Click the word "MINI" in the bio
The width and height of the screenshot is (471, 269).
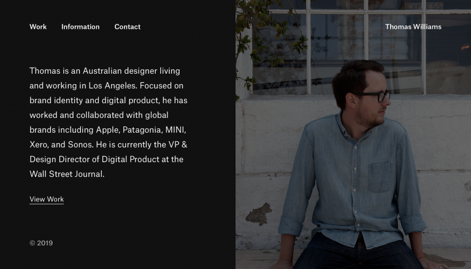click(x=175, y=130)
